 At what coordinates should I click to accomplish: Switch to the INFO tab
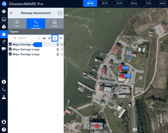coord(17,23)
